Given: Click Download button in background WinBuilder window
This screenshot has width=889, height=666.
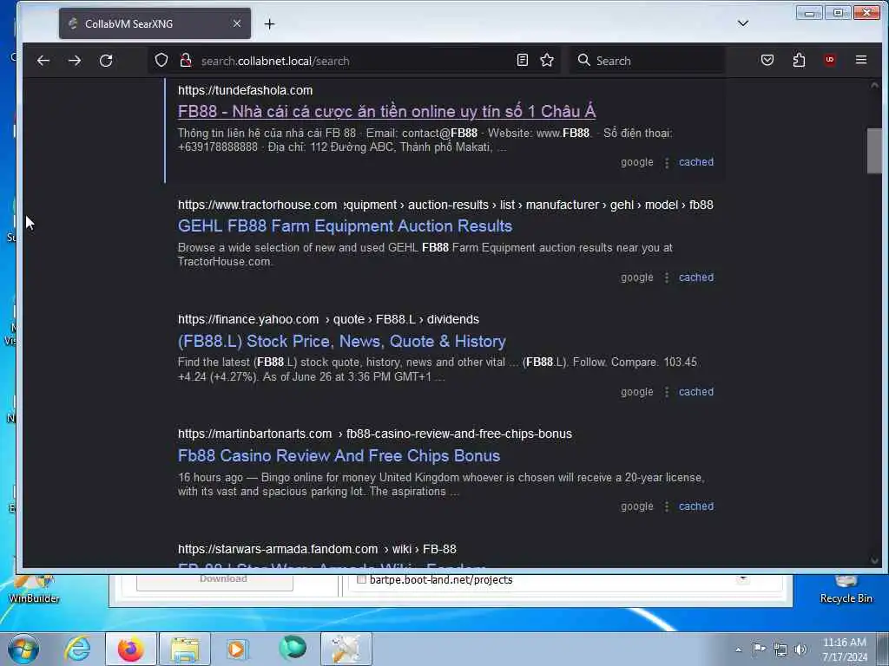Looking at the screenshot, I should pos(215,582).
